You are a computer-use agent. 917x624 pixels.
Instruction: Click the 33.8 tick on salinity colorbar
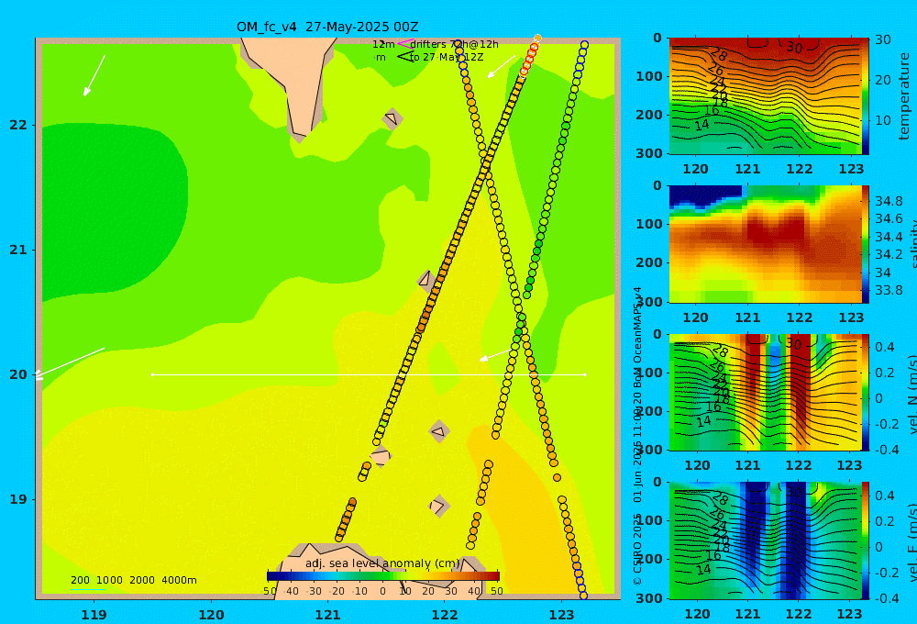point(889,290)
